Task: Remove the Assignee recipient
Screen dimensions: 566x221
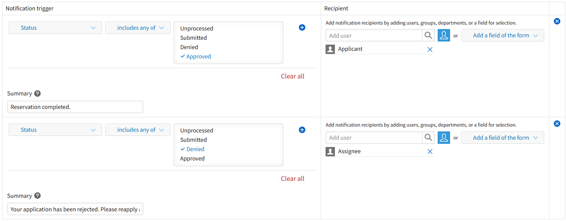Action: [x=430, y=151]
